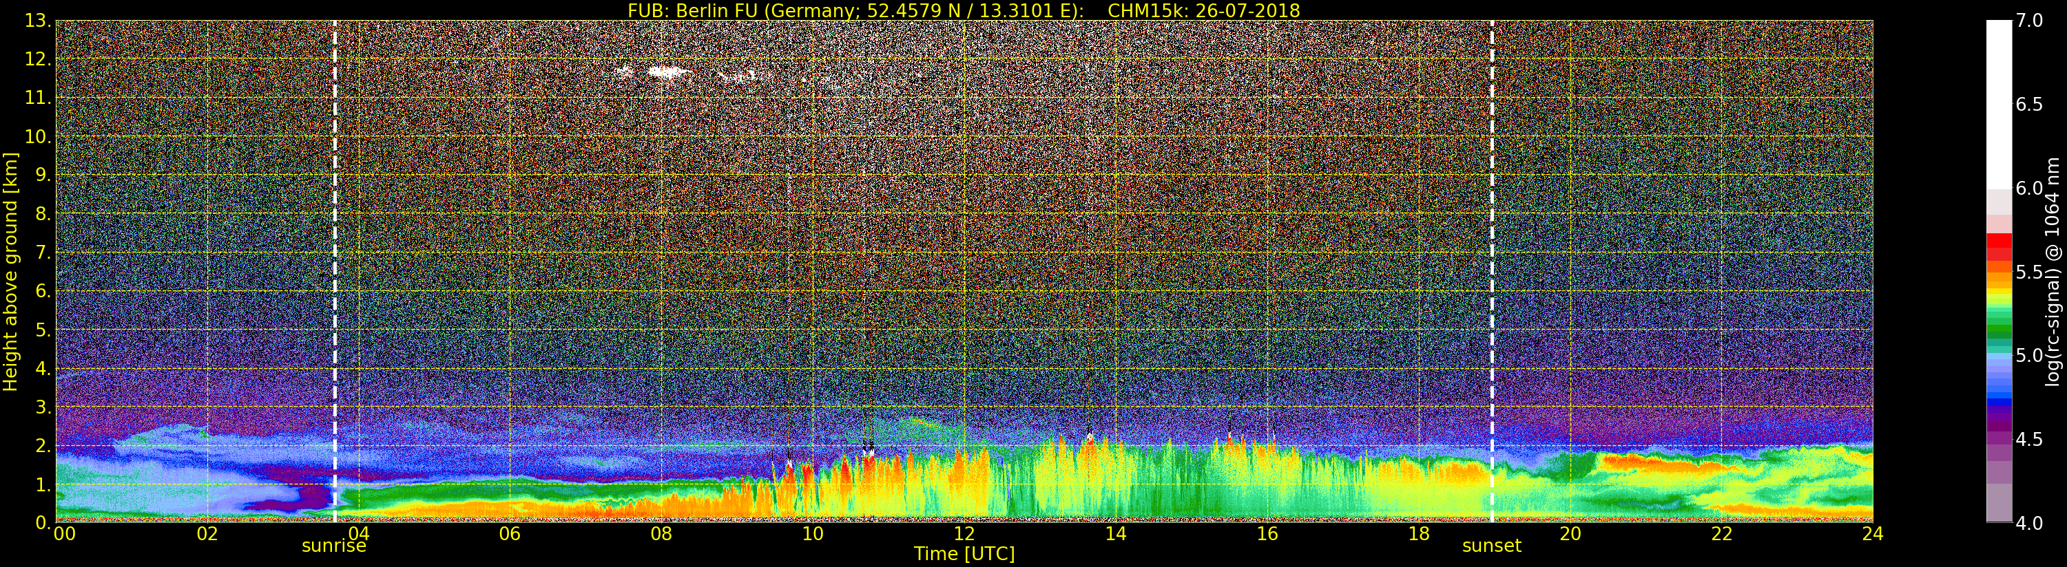Click the 'sunset' label

(1492, 546)
